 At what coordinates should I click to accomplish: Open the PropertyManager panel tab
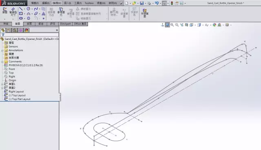(x=9, y=30)
